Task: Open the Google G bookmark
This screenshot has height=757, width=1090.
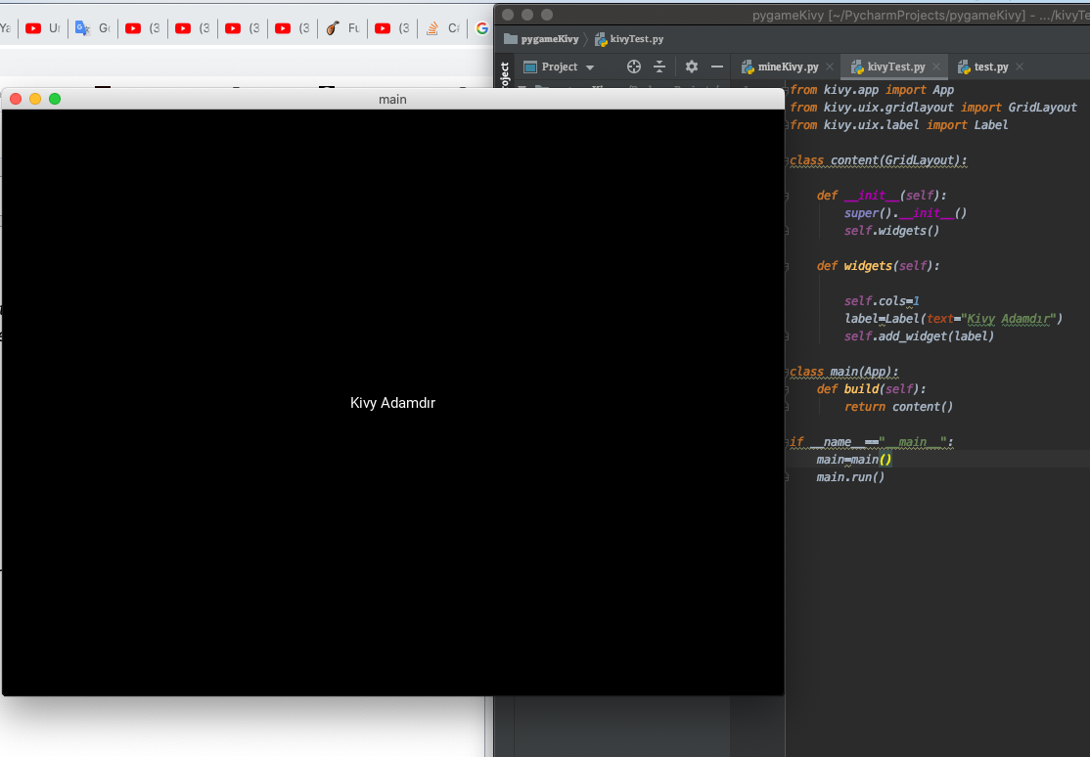Action: [x=481, y=28]
